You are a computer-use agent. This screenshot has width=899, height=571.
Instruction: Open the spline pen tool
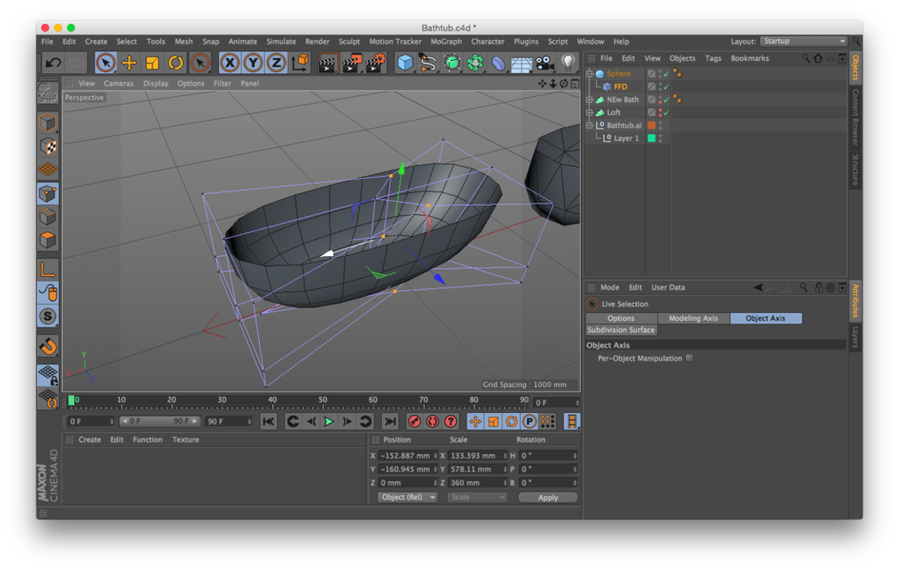(x=429, y=63)
